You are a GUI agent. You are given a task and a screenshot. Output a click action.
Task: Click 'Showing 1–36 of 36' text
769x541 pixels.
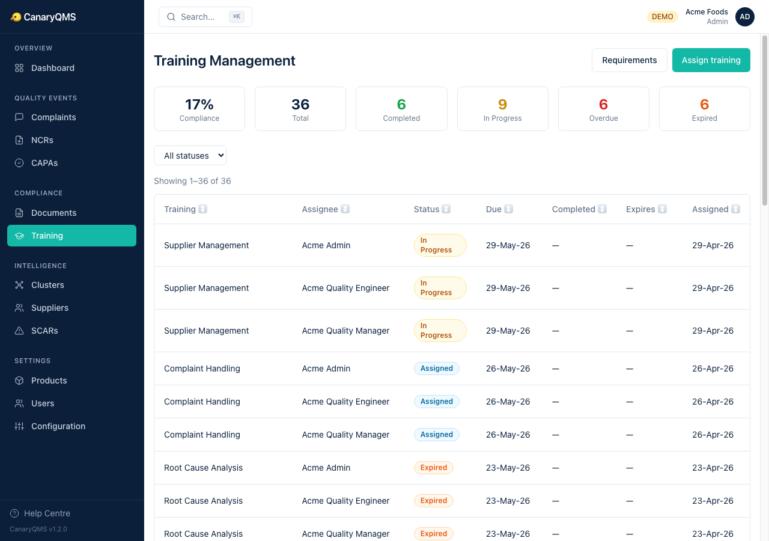pos(192,181)
